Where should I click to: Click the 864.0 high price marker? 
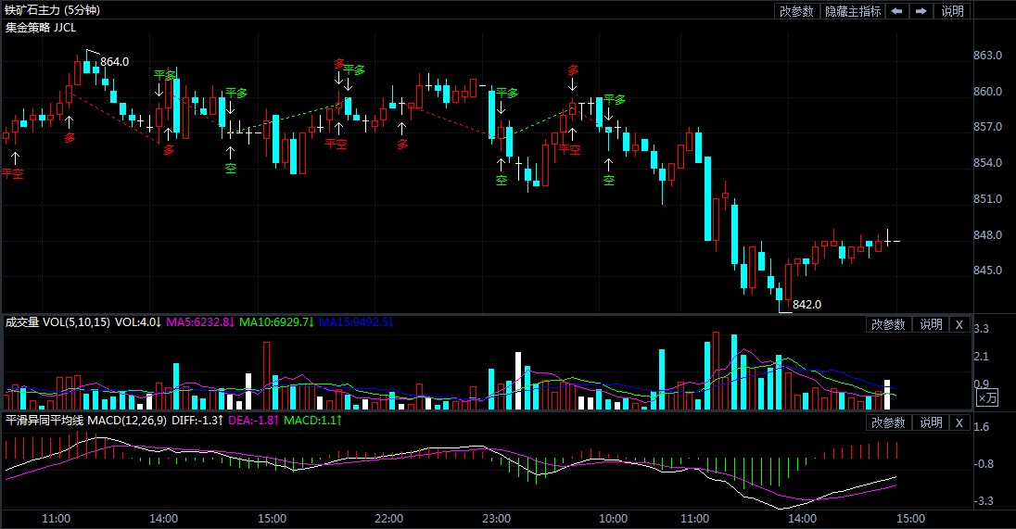click(114, 62)
